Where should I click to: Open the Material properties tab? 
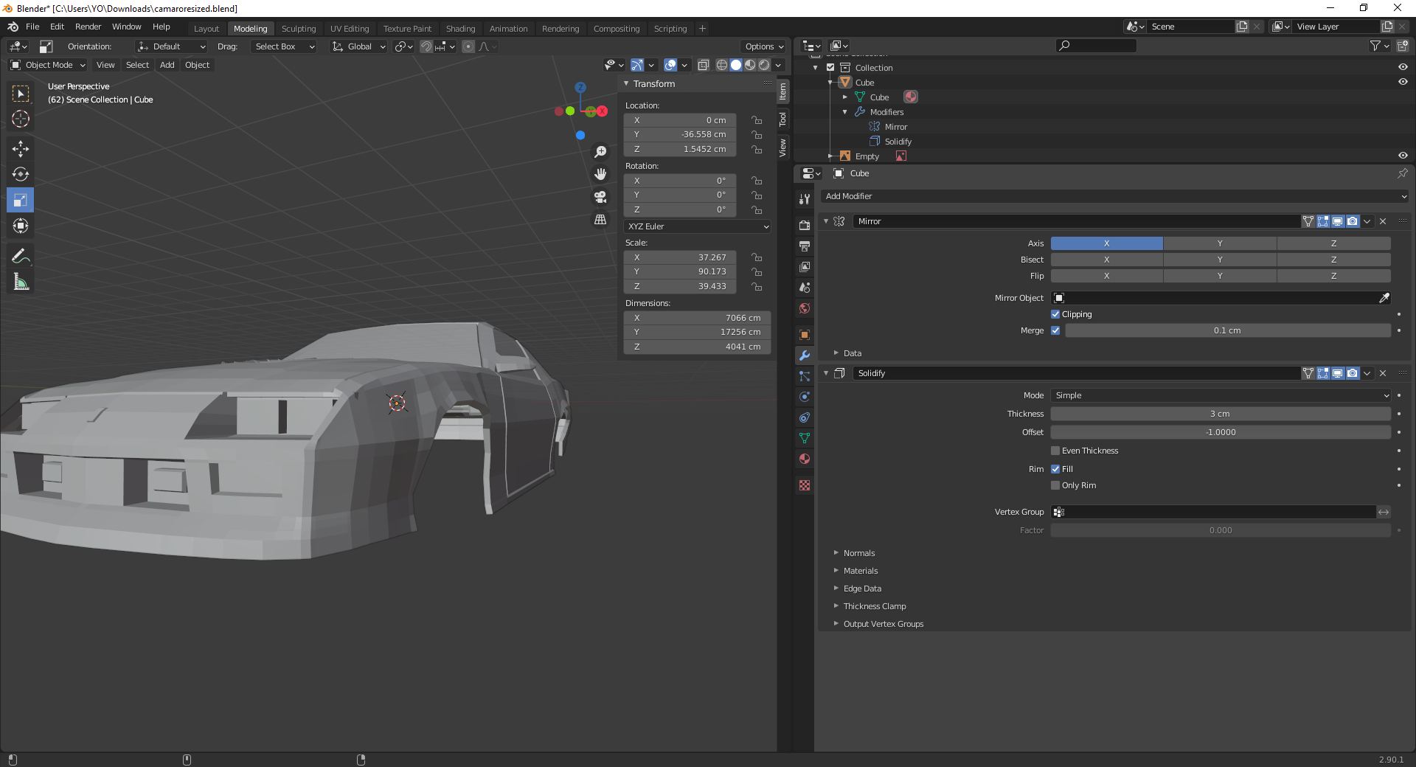pos(805,459)
